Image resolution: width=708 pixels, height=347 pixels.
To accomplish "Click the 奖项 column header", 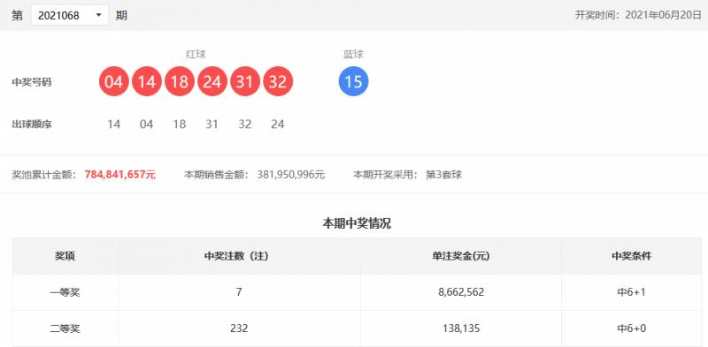I will pyautogui.click(x=65, y=256).
